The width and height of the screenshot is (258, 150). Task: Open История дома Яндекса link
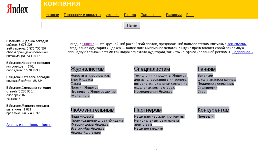89,125
